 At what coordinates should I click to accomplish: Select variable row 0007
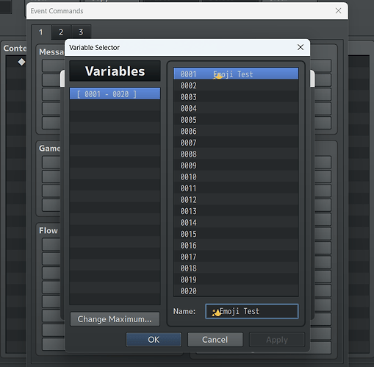236,142
